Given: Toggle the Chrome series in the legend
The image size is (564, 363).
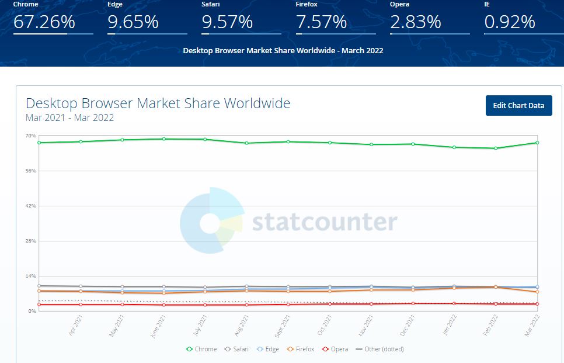Looking at the screenshot, I should click(x=201, y=349).
